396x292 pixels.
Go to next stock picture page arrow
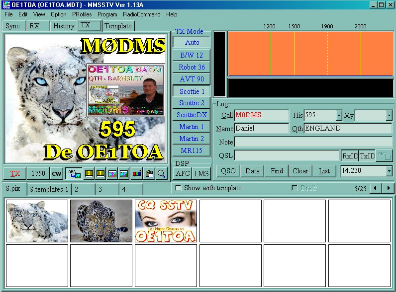point(388,189)
